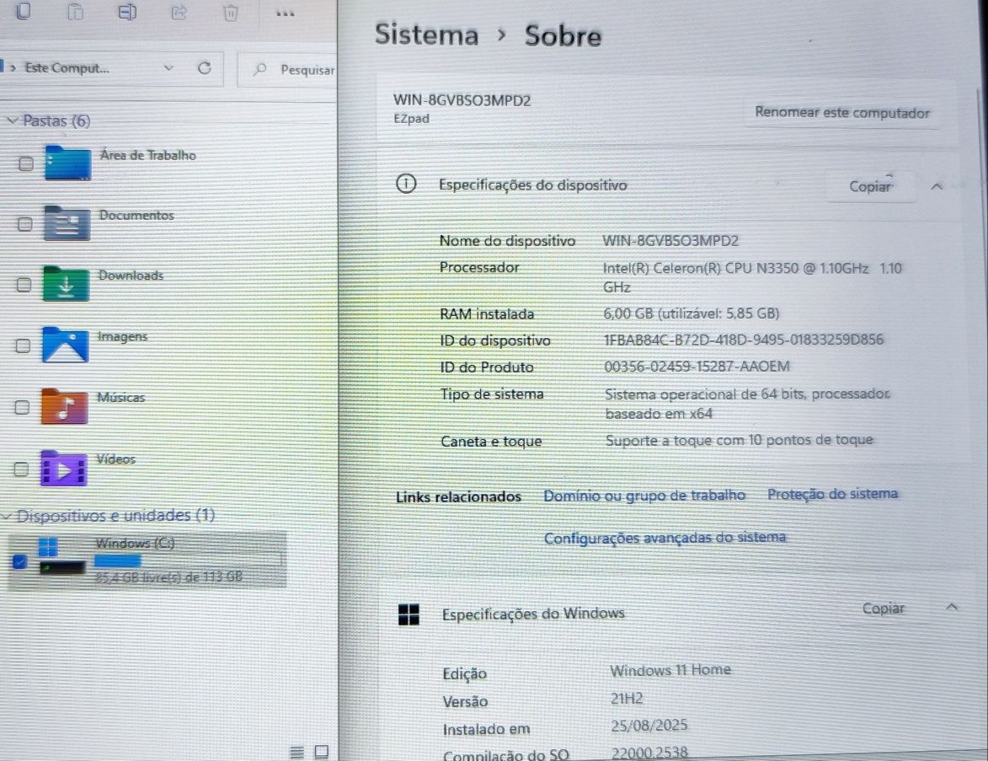Collapse the Dispositivos e unidades group
The height and width of the screenshot is (761, 988).
click(6, 517)
